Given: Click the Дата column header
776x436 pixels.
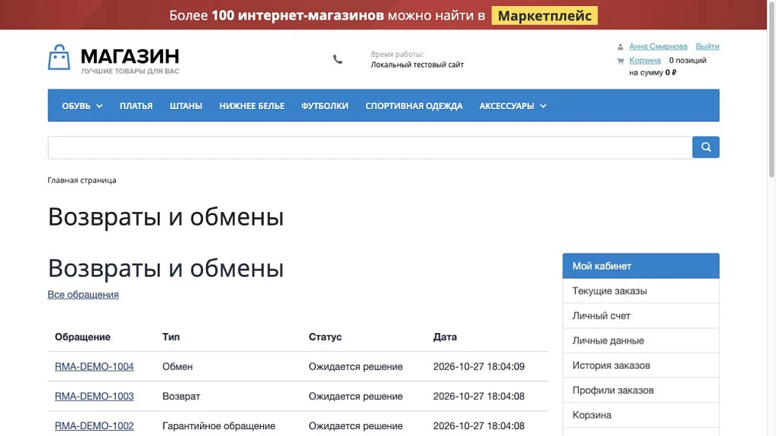Looking at the screenshot, I should coord(445,337).
